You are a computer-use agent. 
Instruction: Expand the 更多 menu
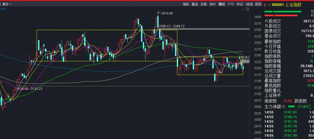pyautogui.click(x=7, y=4)
